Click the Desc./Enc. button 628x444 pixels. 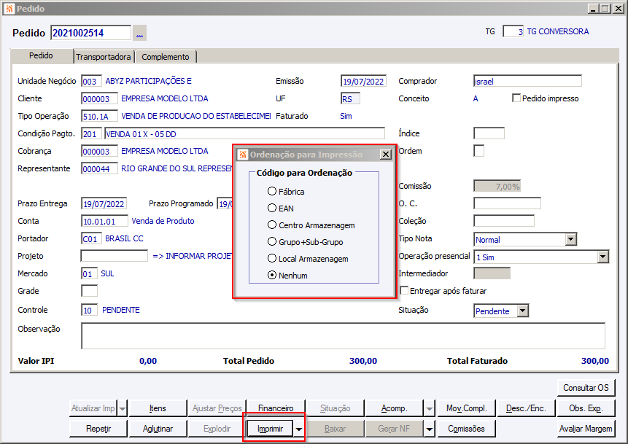pos(526,408)
